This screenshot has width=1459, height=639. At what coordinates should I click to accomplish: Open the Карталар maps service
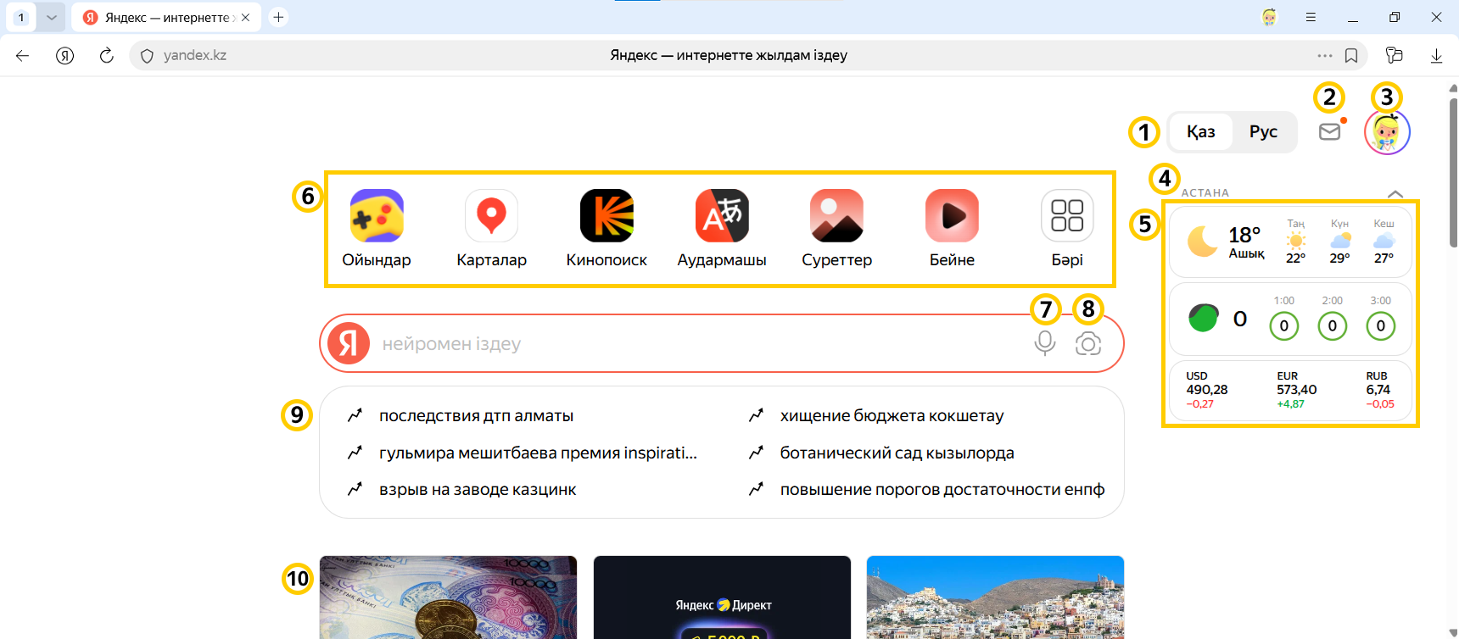[x=491, y=229]
